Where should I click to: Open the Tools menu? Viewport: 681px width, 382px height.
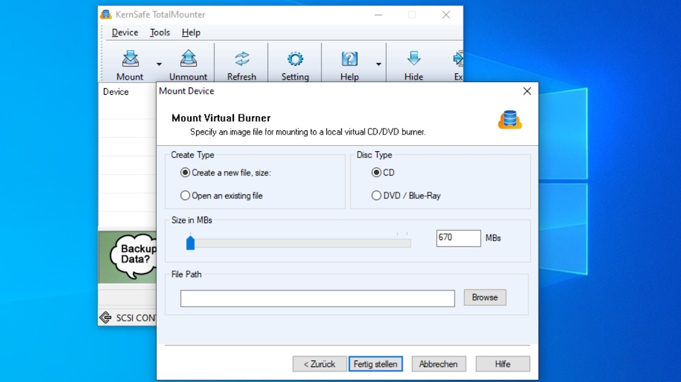pos(160,32)
